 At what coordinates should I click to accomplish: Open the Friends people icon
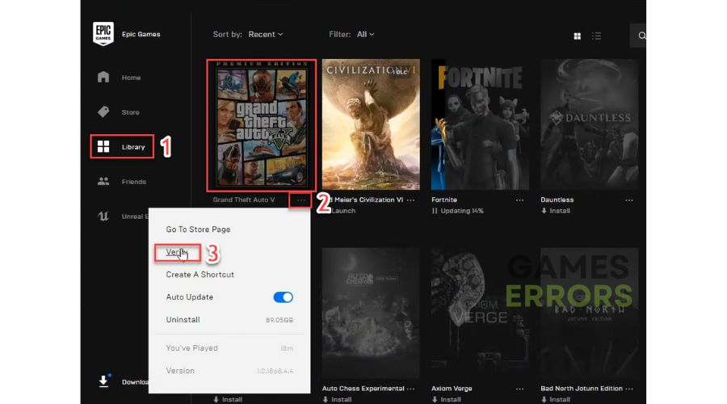(103, 181)
